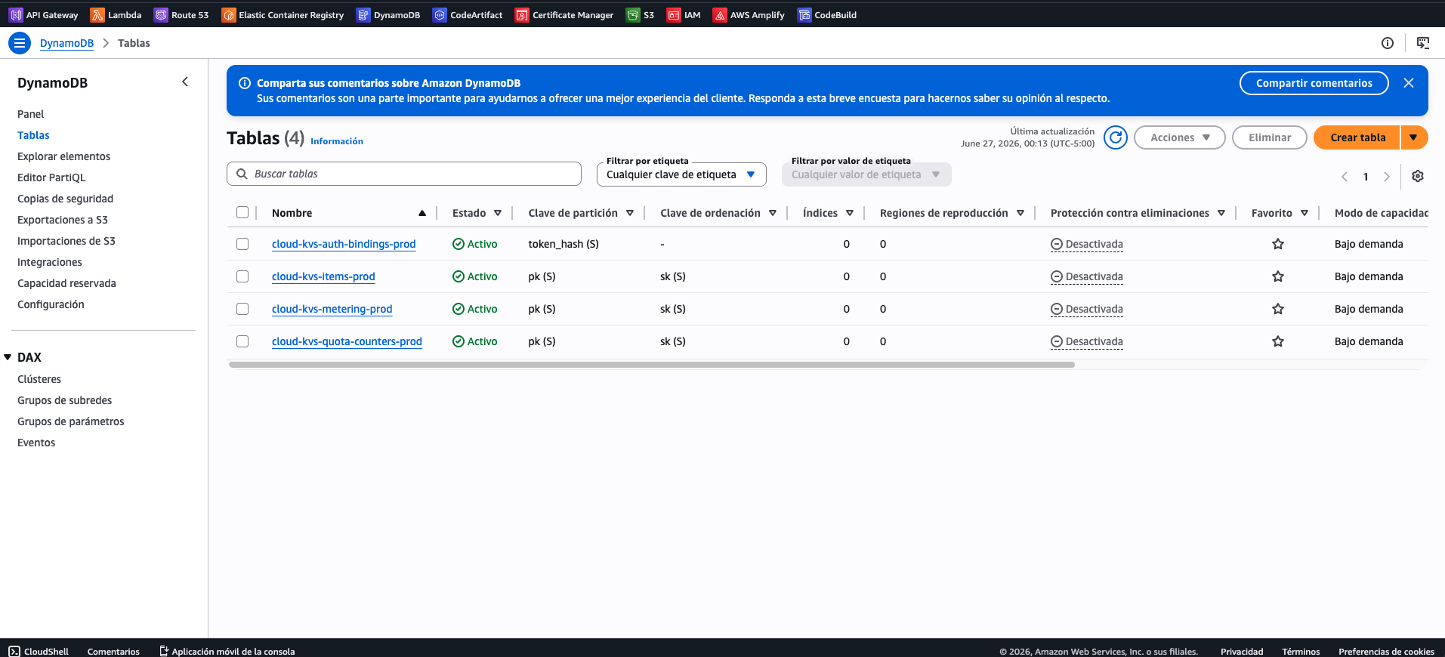Open IAM shortcut

684,15
